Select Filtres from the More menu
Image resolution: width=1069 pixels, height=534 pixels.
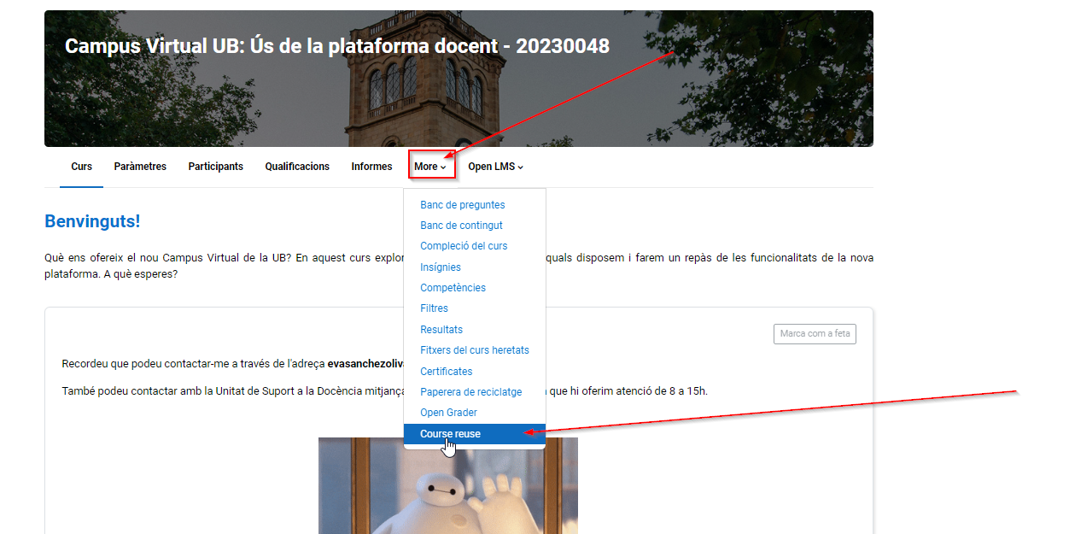click(434, 308)
